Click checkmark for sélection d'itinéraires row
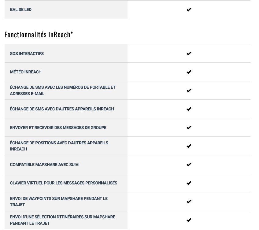This screenshot has width=259, height=230. (x=189, y=220)
